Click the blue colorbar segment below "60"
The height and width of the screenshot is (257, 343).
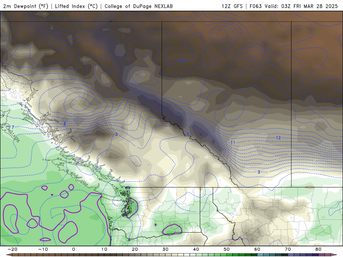pos(260,255)
